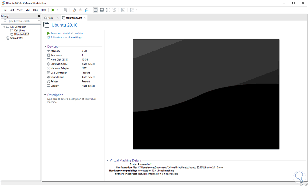Click the VMware title bar app icon
This screenshot has height=186, width=308.
3,3
